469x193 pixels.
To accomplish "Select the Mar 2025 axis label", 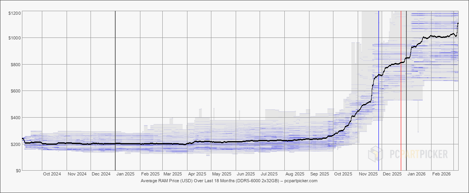I will click(173, 174).
